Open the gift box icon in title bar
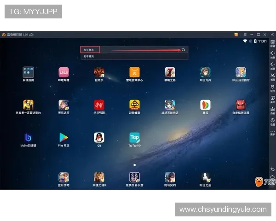This screenshot has height=221, width=276. [236, 35]
